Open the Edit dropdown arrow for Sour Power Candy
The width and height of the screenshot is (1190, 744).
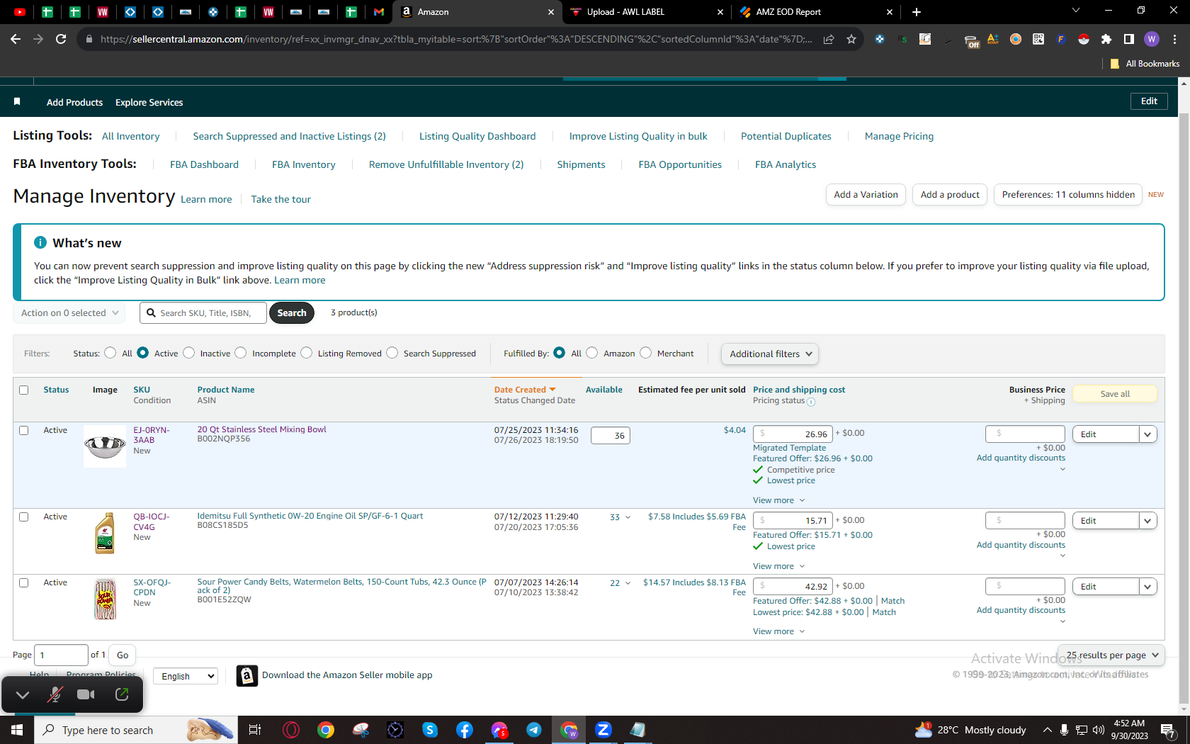(1148, 587)
